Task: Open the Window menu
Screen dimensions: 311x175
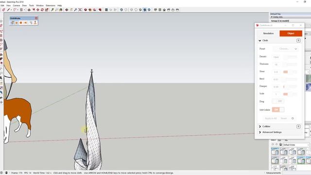Action: pyautogui.click(x=40, y=5)
